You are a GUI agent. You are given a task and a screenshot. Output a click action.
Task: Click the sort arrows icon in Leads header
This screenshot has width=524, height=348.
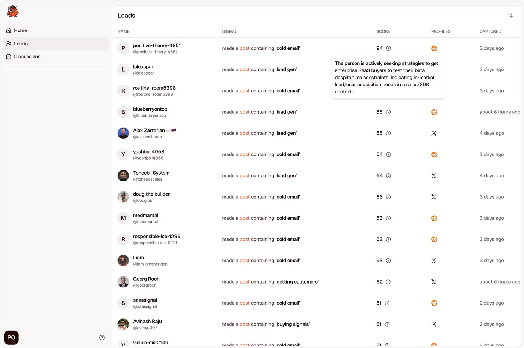point(510,16)
